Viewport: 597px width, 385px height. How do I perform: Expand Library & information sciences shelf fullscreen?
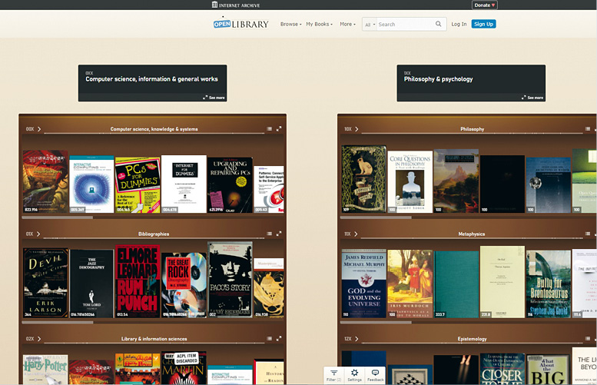pos(279,338)
